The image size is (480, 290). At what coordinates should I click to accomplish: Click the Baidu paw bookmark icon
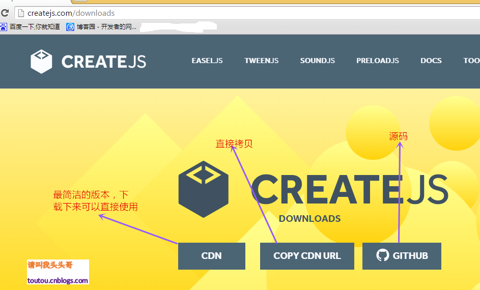pyautogui.click(x=4, y=27)
